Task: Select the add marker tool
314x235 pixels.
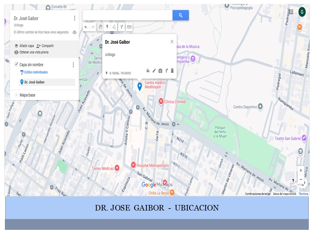Action: point(107,27)
